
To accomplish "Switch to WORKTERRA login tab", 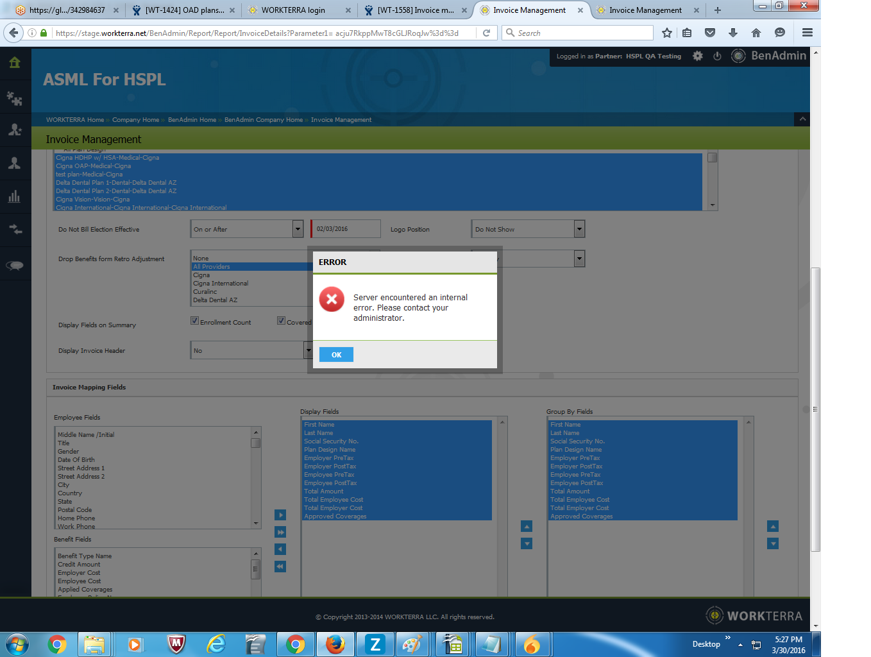I will click(x=300, y=10).
